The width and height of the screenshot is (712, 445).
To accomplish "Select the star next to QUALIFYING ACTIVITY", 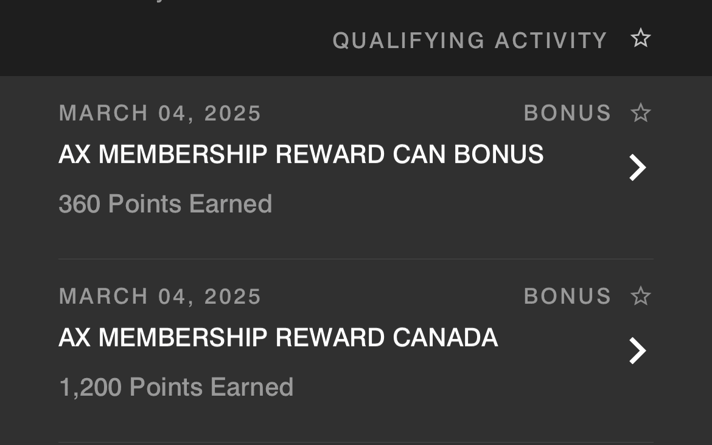I will click(x=640, y=38).
